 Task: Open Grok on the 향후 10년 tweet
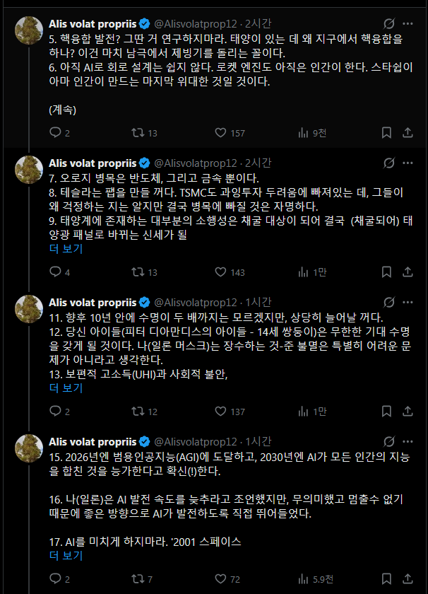point(387,302)
